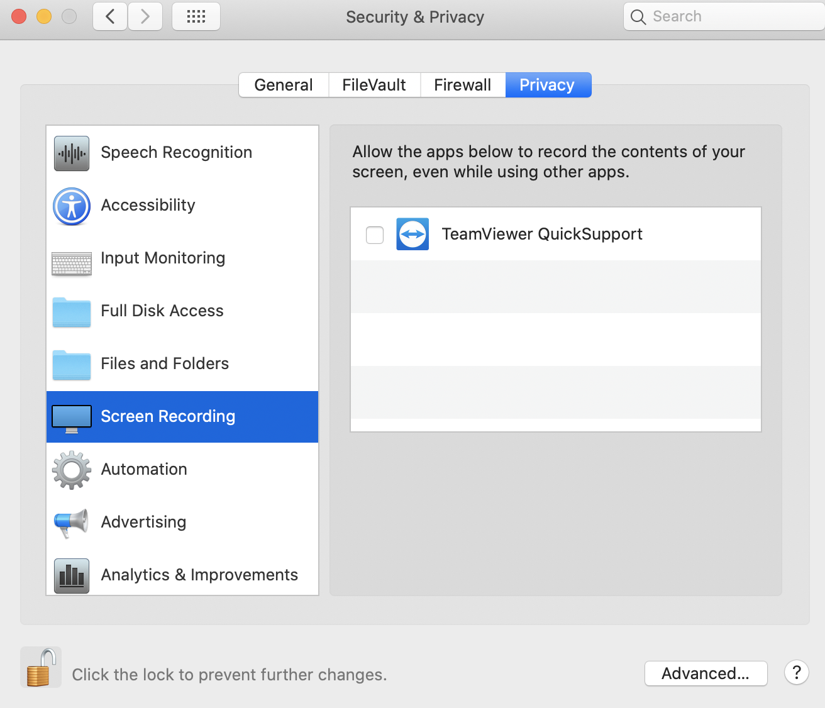Minimize window with the yellow button
825x708 pixels.
44,16
